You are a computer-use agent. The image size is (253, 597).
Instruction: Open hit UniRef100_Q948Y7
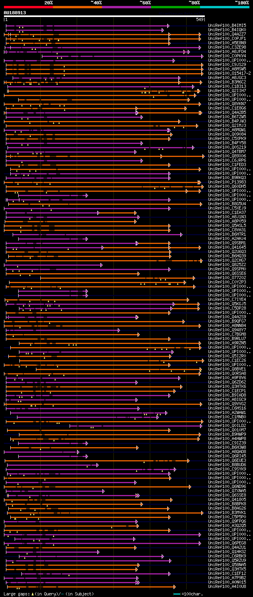click(x=227, y=330)
